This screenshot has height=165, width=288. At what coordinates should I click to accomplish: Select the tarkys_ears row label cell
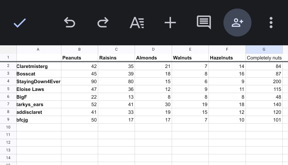39,104
